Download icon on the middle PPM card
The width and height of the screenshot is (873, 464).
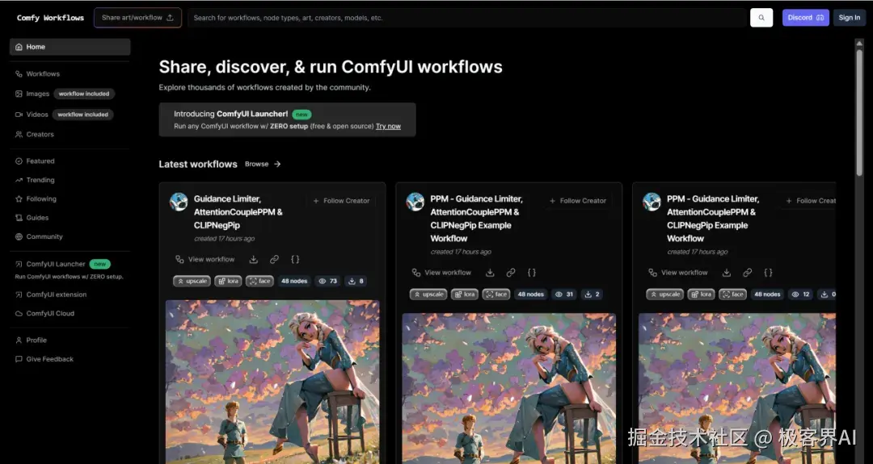click(x=490, y=272)
